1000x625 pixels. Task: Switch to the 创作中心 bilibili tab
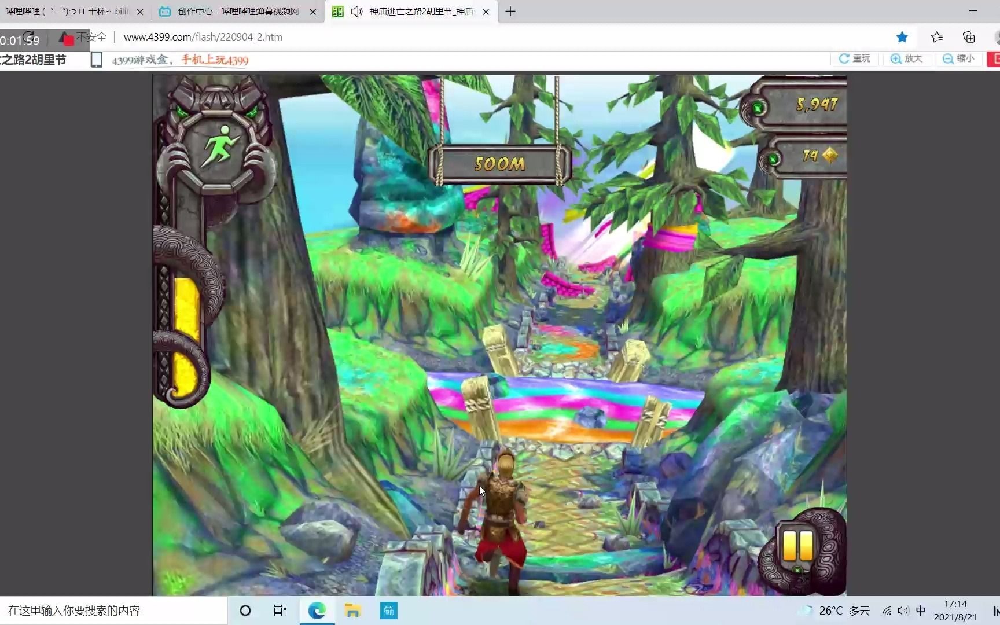[x=238, y=12]
